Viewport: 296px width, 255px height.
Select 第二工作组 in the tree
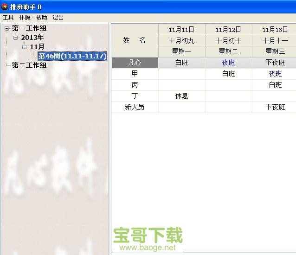[29, 65]
